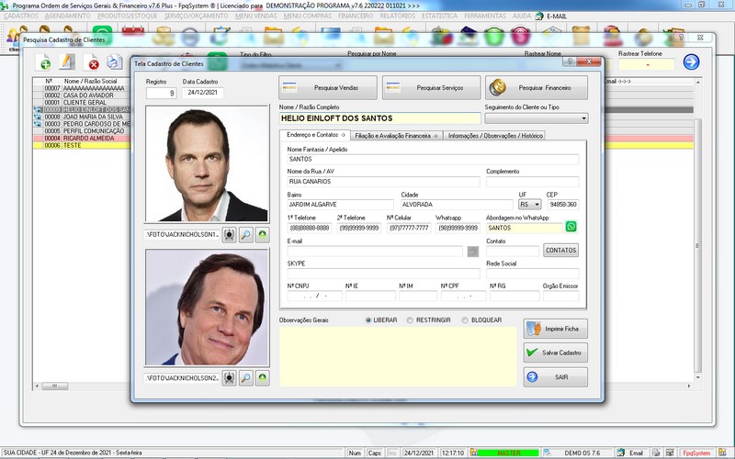This screenshot has height=459, width=735.
Task: Open the FINANCEIRO menu
Action: tap(356, 16)
